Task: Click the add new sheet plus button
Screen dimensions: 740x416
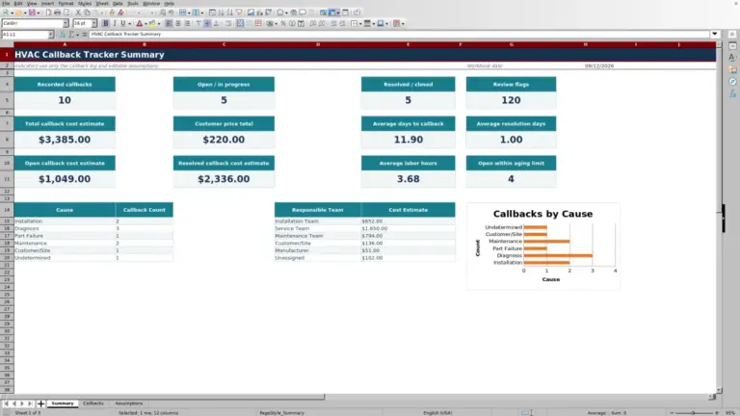Action: (40, 403)
